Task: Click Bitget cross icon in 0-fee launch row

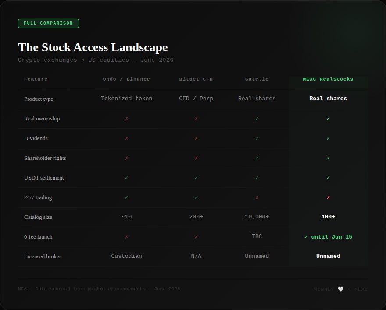Action: [x=196, y=237]
